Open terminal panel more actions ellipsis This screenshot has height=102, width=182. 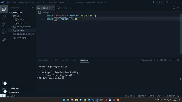[170, 60]
